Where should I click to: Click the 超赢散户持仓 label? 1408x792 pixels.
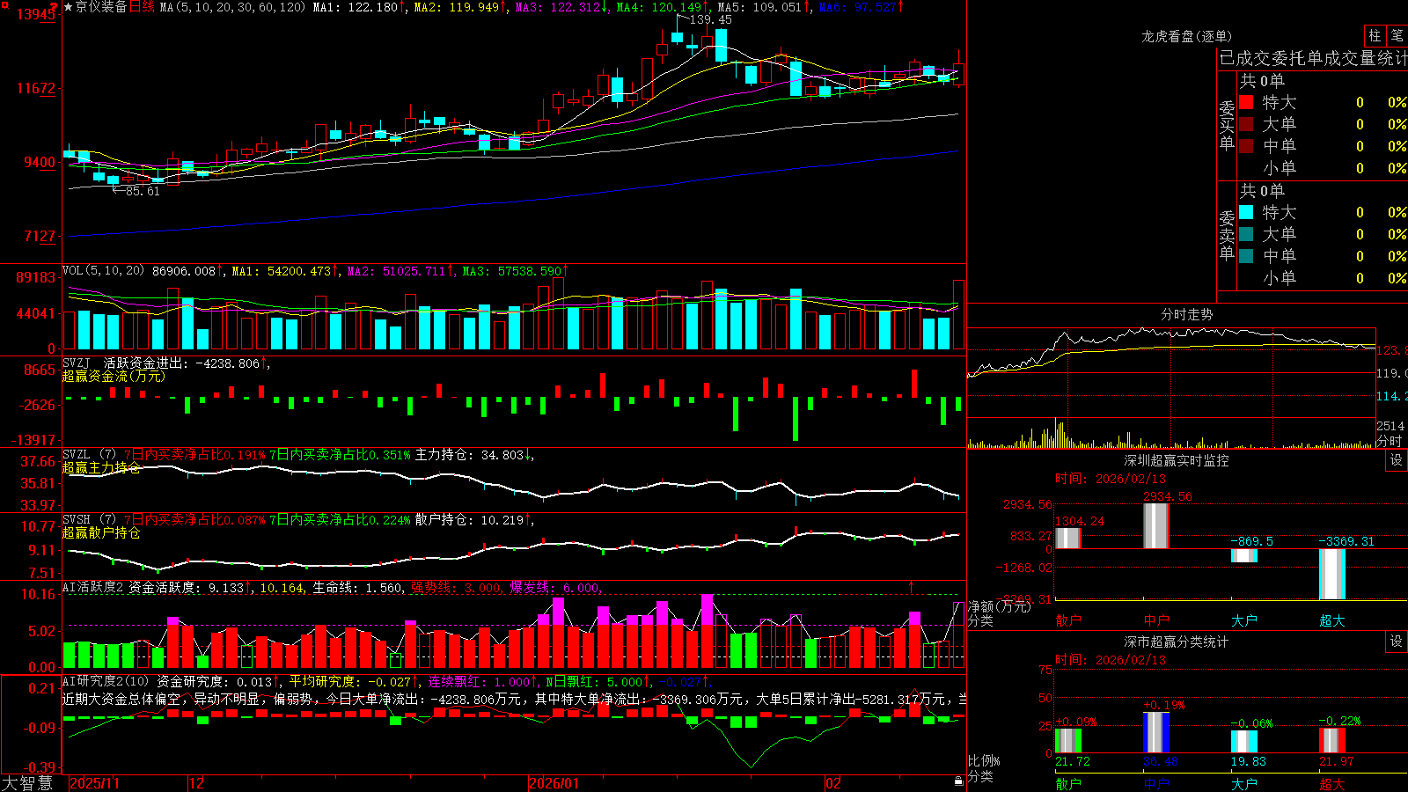pyautogui.click(x=101, y=532)
